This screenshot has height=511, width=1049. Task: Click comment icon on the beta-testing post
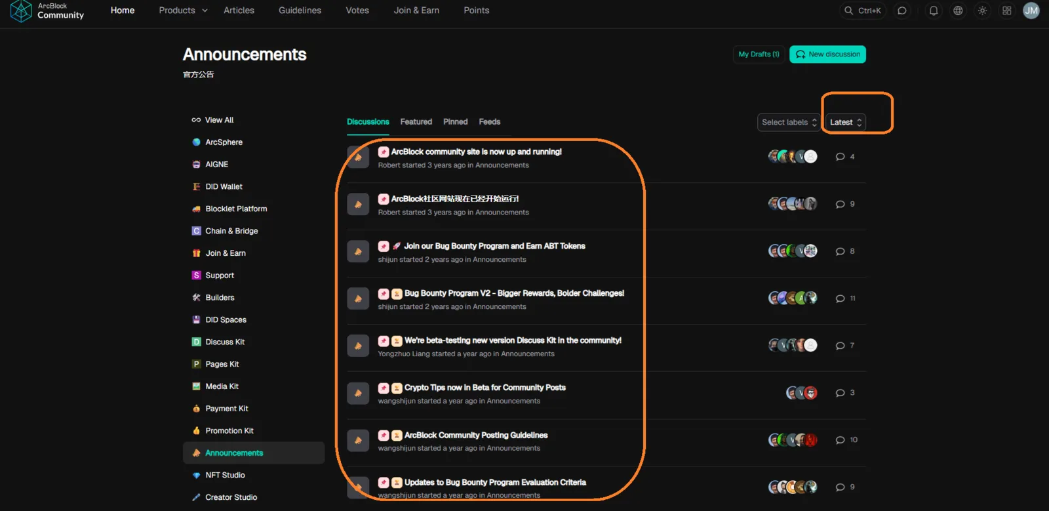click(x=840, y=346)
